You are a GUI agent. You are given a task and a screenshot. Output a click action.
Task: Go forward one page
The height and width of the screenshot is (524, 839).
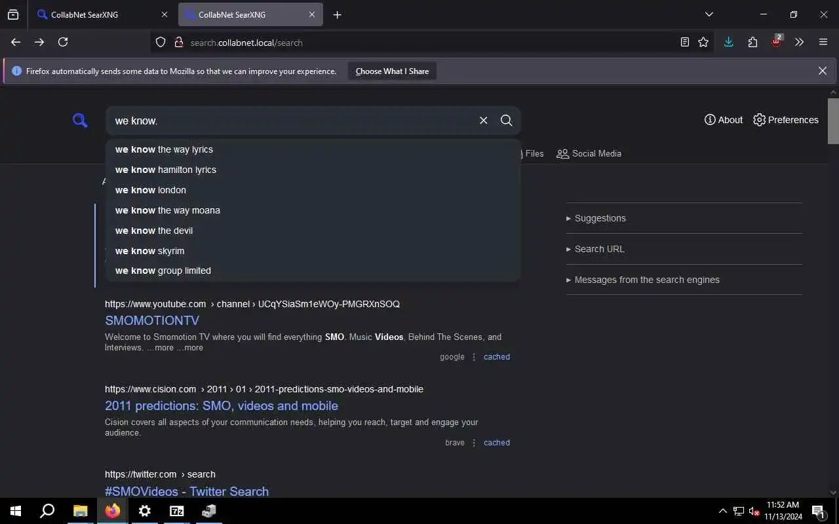39,42
